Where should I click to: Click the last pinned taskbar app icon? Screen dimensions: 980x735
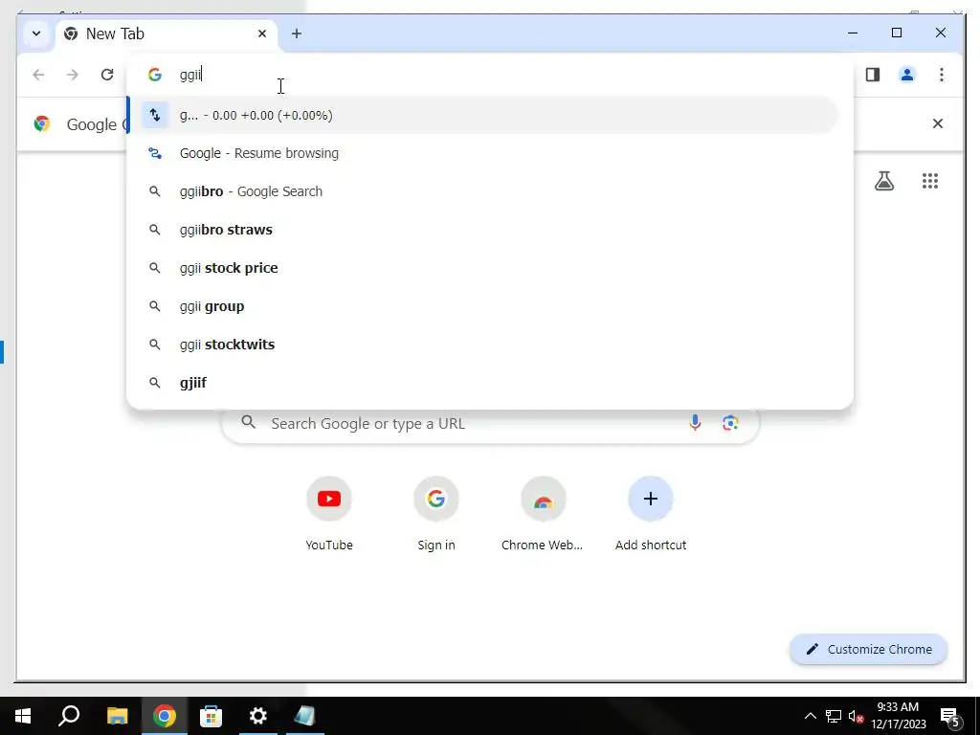(x=305, y=716)
